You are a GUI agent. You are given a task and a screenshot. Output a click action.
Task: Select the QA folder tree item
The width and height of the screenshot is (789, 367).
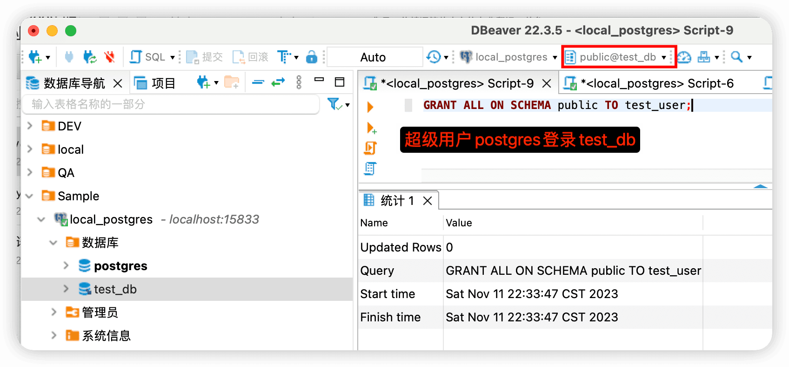point(58,173)
